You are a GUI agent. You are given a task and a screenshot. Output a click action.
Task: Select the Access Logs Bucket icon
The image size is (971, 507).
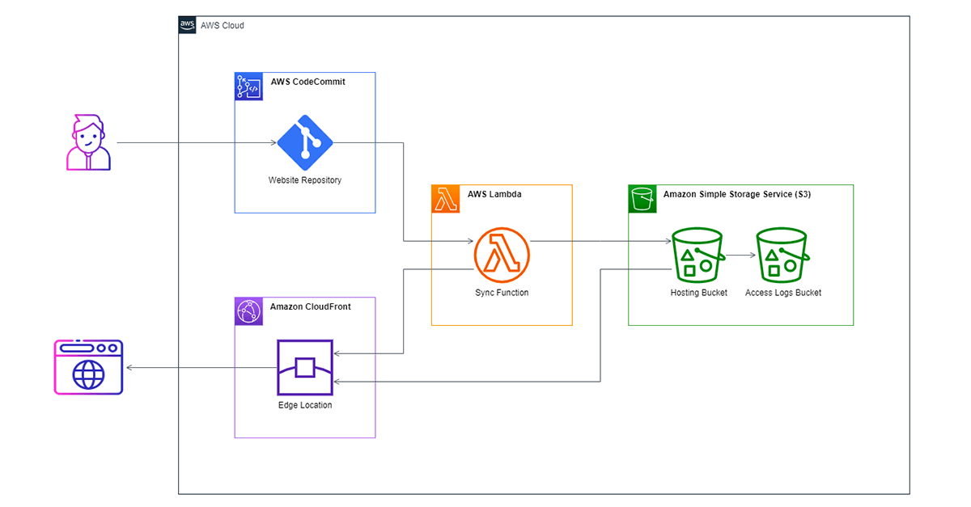click(x=782, y=255)
